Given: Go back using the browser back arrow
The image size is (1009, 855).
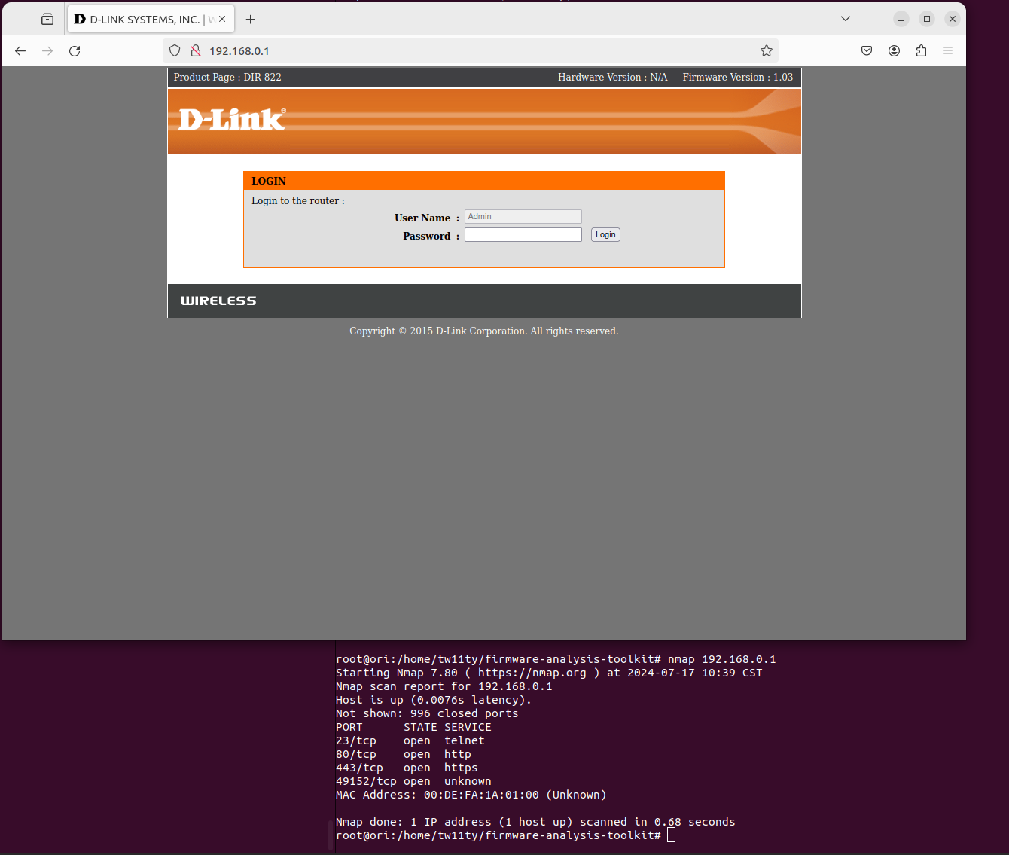Looking at the screenshot, I should click(20, 50).
